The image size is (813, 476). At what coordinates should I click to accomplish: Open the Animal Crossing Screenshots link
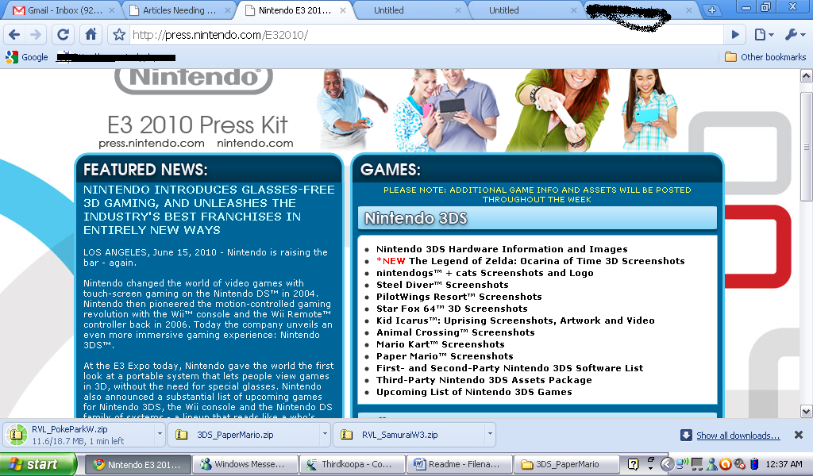coord(455,332)
